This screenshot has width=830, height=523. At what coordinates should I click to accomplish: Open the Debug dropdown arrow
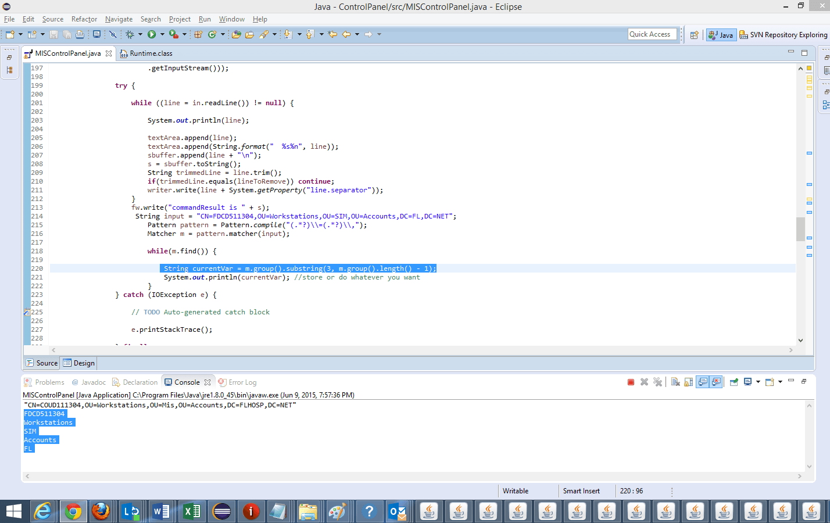140,34
